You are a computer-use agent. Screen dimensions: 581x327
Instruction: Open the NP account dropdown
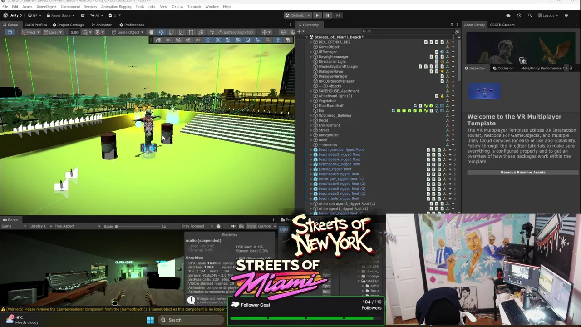[x=34, y=15]
